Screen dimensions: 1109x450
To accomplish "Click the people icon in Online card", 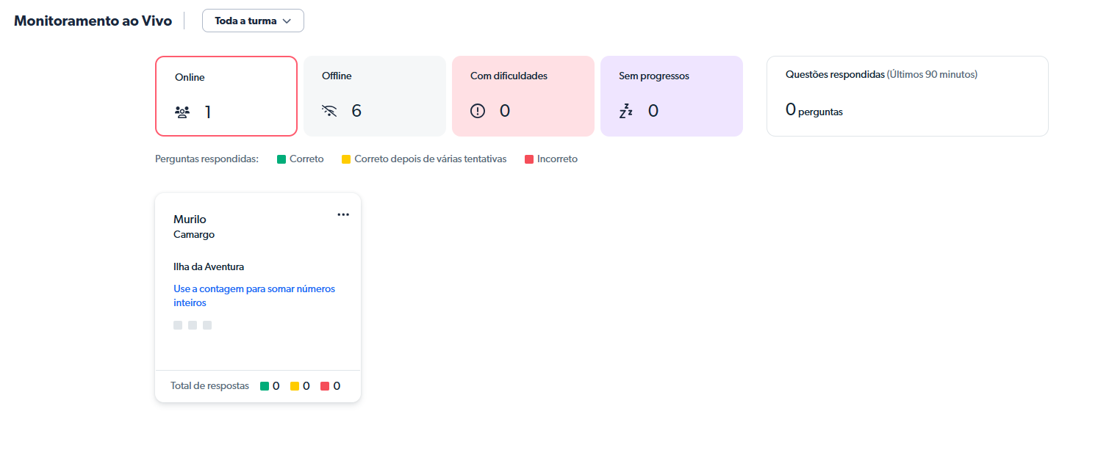I will click(182, 112).
